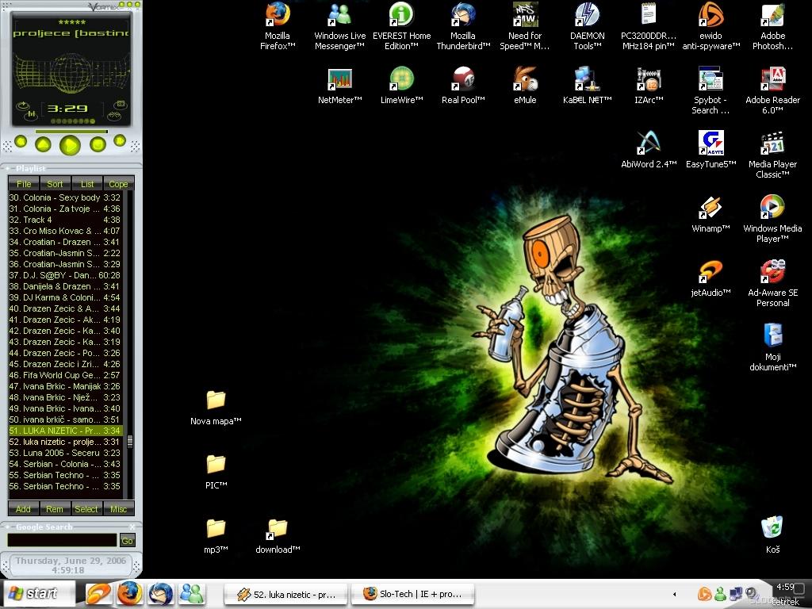Select the Koš recycle bin icon

(x=772, y=534)
